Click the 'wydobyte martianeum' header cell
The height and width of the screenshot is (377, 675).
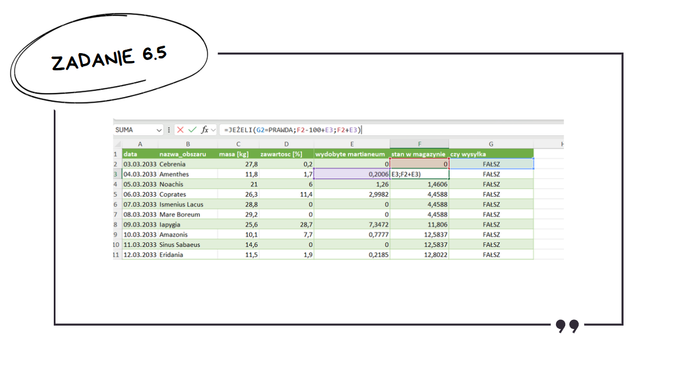(352, 154)
